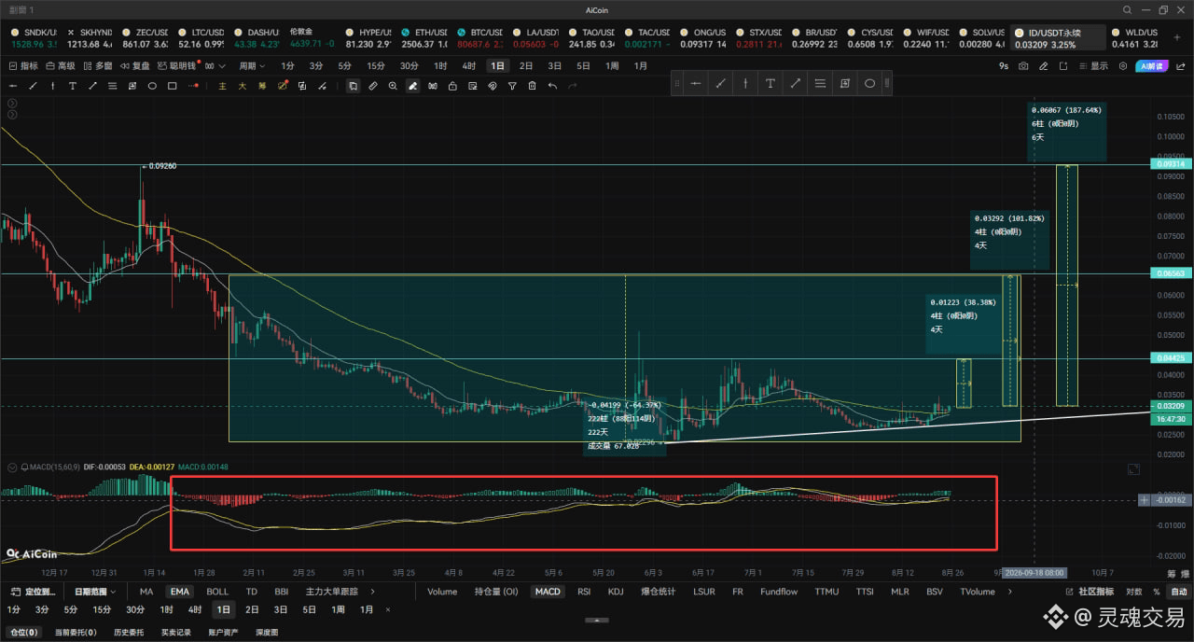Screen dimensions: 1194x642
Task: Toggle the lock drawings icon
Action: (x=452, y=86)
